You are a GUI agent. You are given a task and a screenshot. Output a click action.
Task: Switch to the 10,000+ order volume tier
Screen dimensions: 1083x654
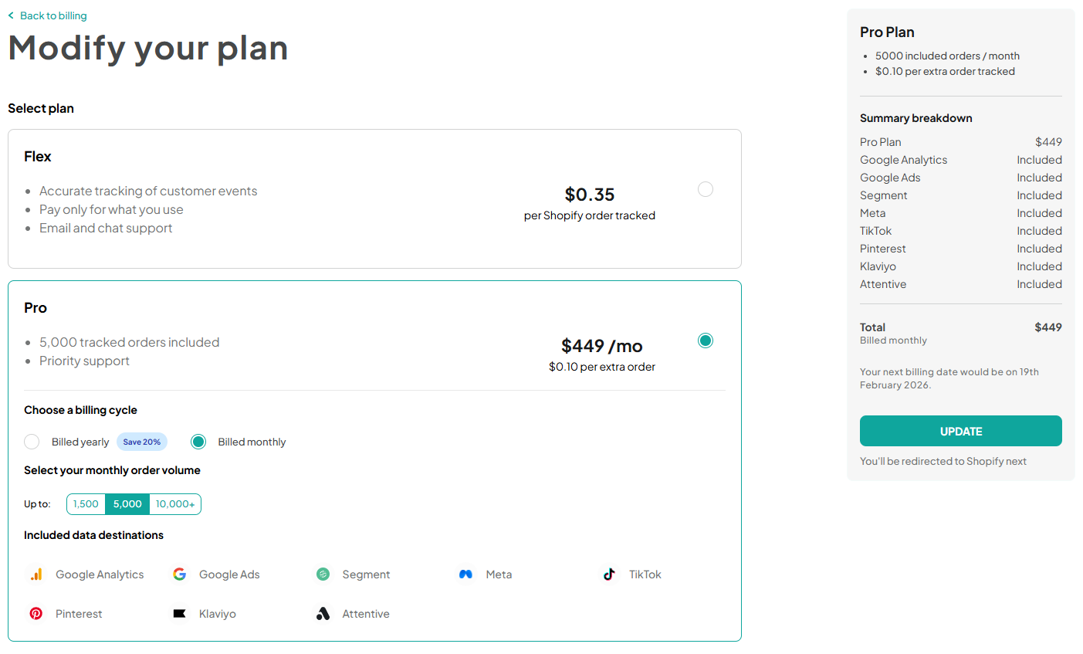tap(174, 503)
